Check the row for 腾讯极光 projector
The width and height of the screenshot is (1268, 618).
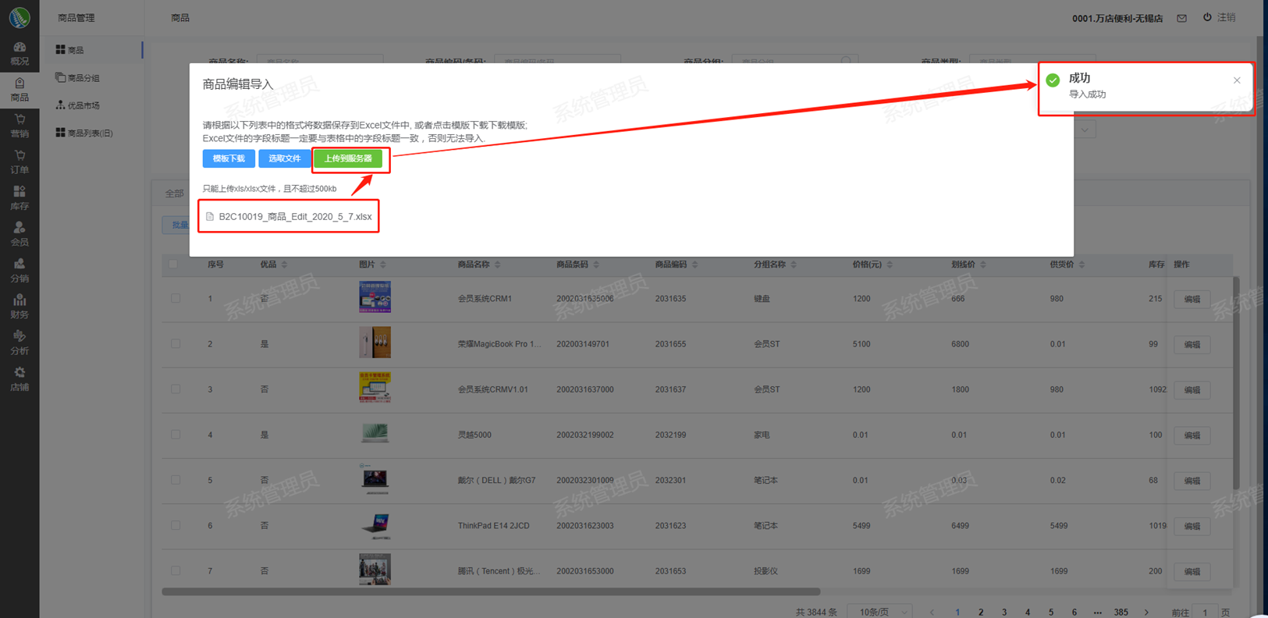pyautogui.click(x=176, y=570)
